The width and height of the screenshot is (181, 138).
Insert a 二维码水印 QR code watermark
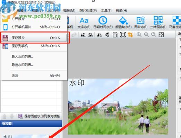[x=158, y=23]
